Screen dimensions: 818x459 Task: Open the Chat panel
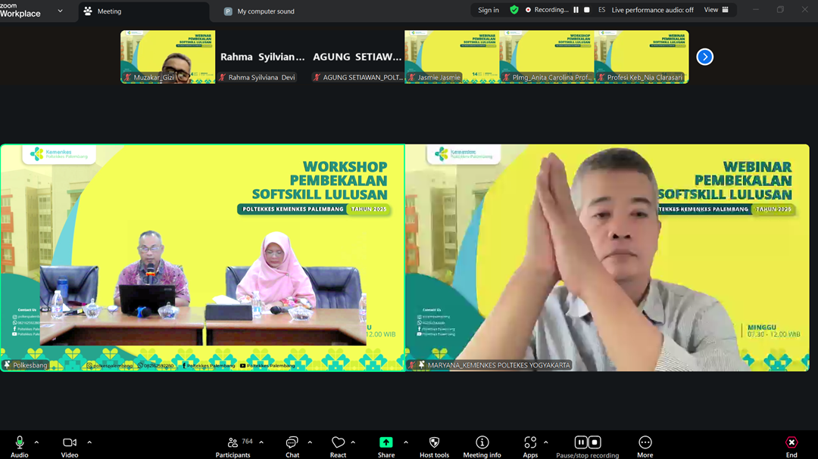[292, 446]
